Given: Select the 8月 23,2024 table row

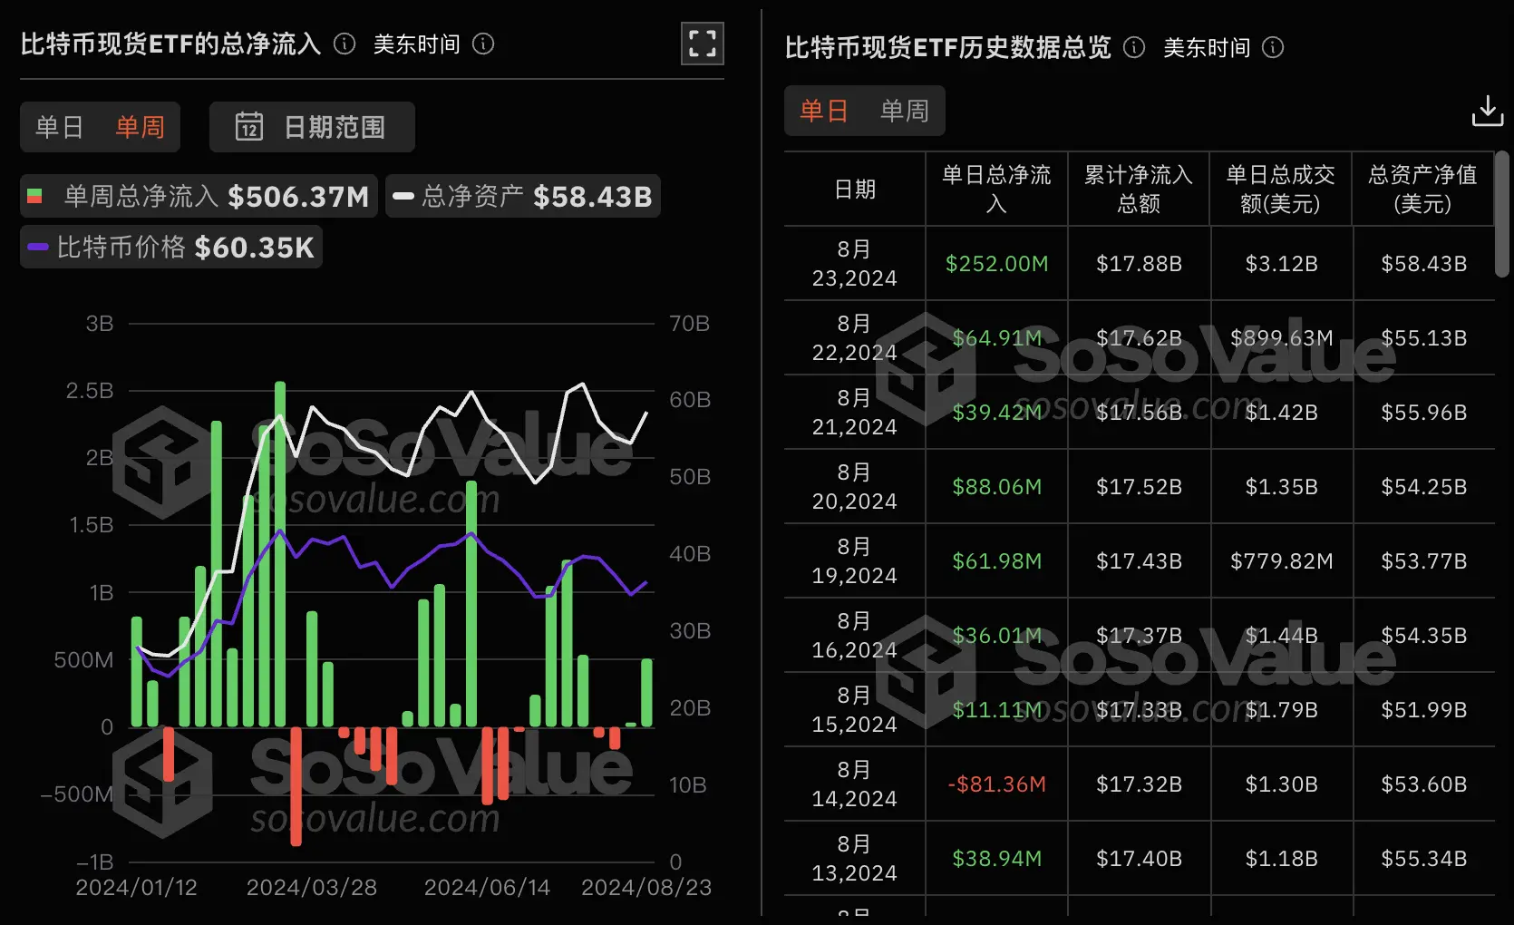Looking at the screenshot, I should point(852,263).
